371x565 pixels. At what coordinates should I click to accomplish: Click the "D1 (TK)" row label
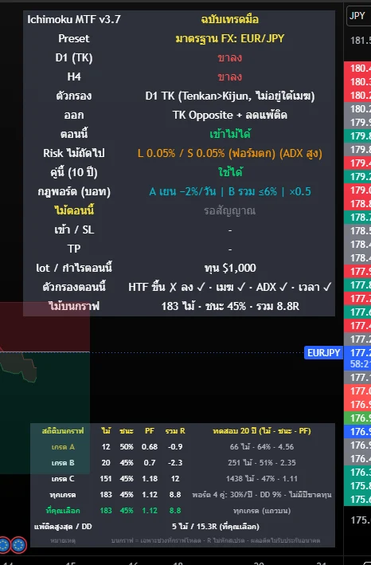(x=74, y=57)
